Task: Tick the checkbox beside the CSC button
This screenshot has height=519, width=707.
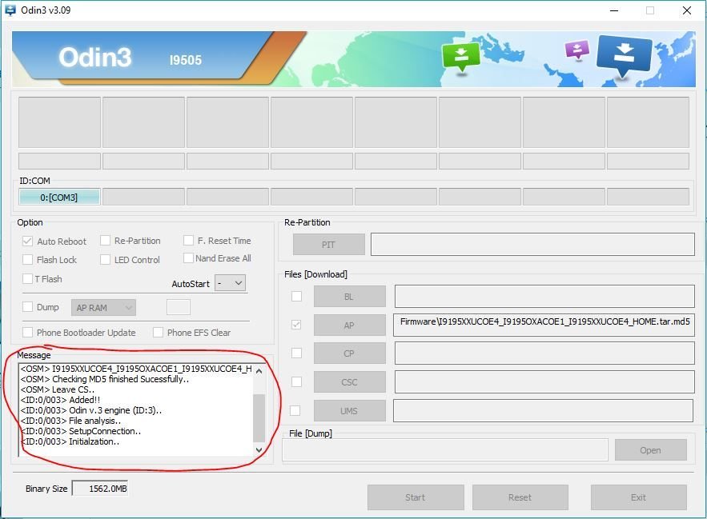Action: pyautogui.click(x=296, y=381)
